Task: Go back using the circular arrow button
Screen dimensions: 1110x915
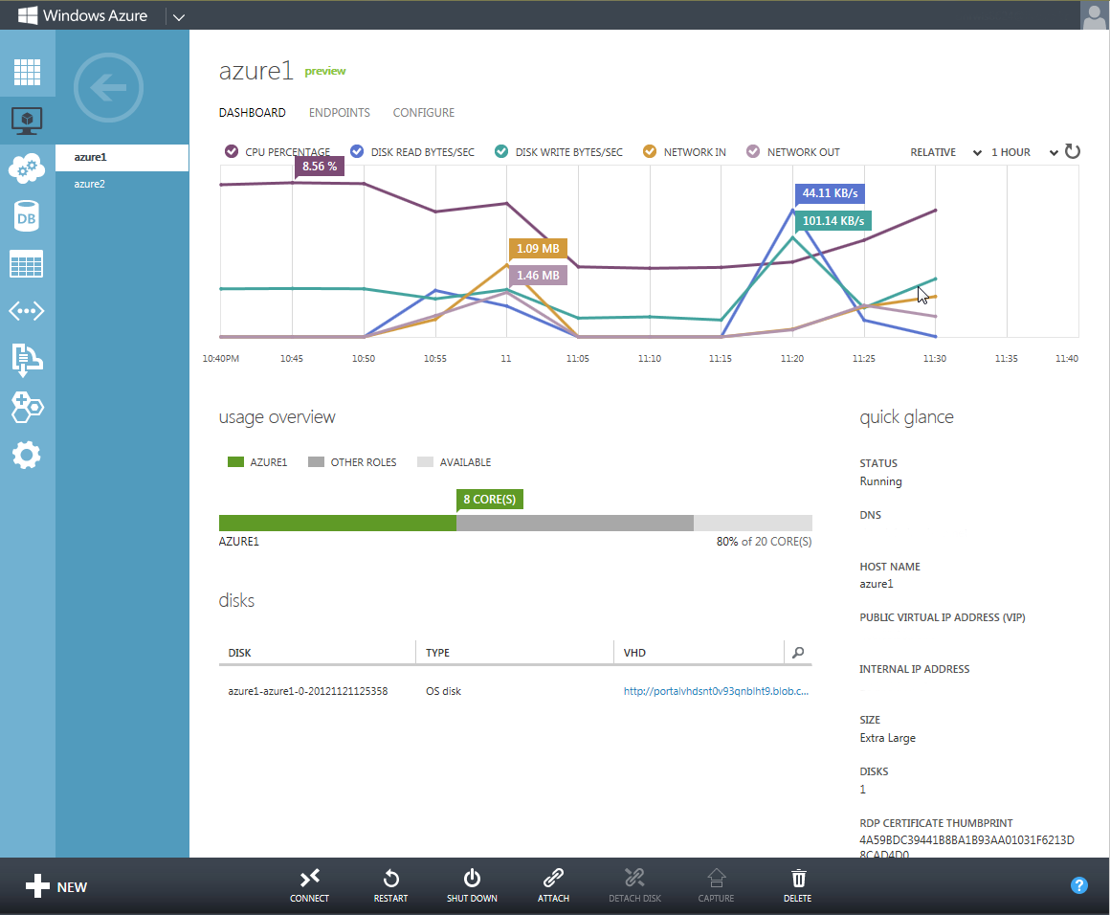Action: [108, 88]
